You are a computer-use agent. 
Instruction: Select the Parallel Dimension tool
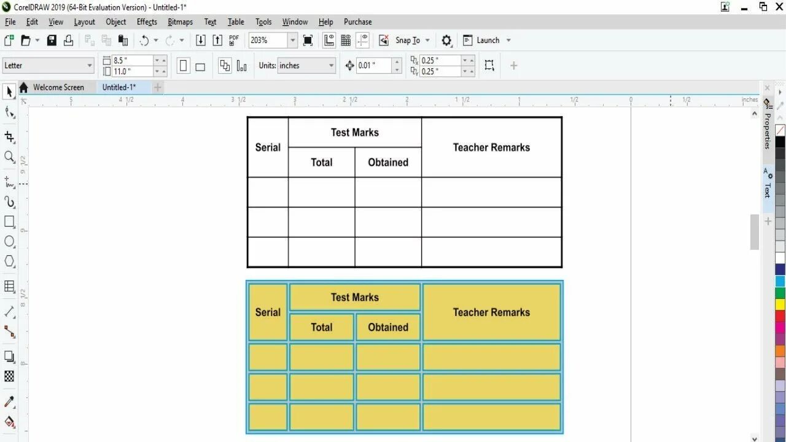[x=9, y=312]
